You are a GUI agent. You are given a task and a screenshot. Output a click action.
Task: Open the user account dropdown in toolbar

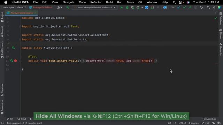pos(59,7)
